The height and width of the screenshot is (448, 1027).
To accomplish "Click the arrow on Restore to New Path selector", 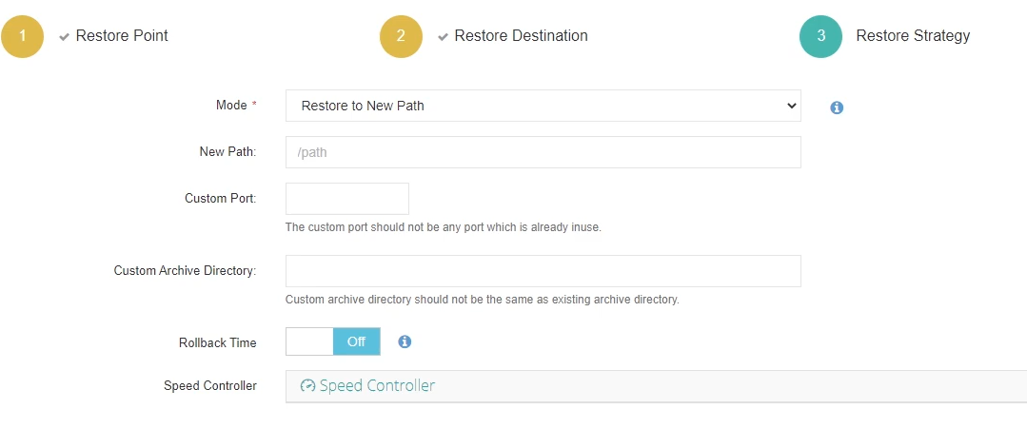I will (x=791, y=106).
